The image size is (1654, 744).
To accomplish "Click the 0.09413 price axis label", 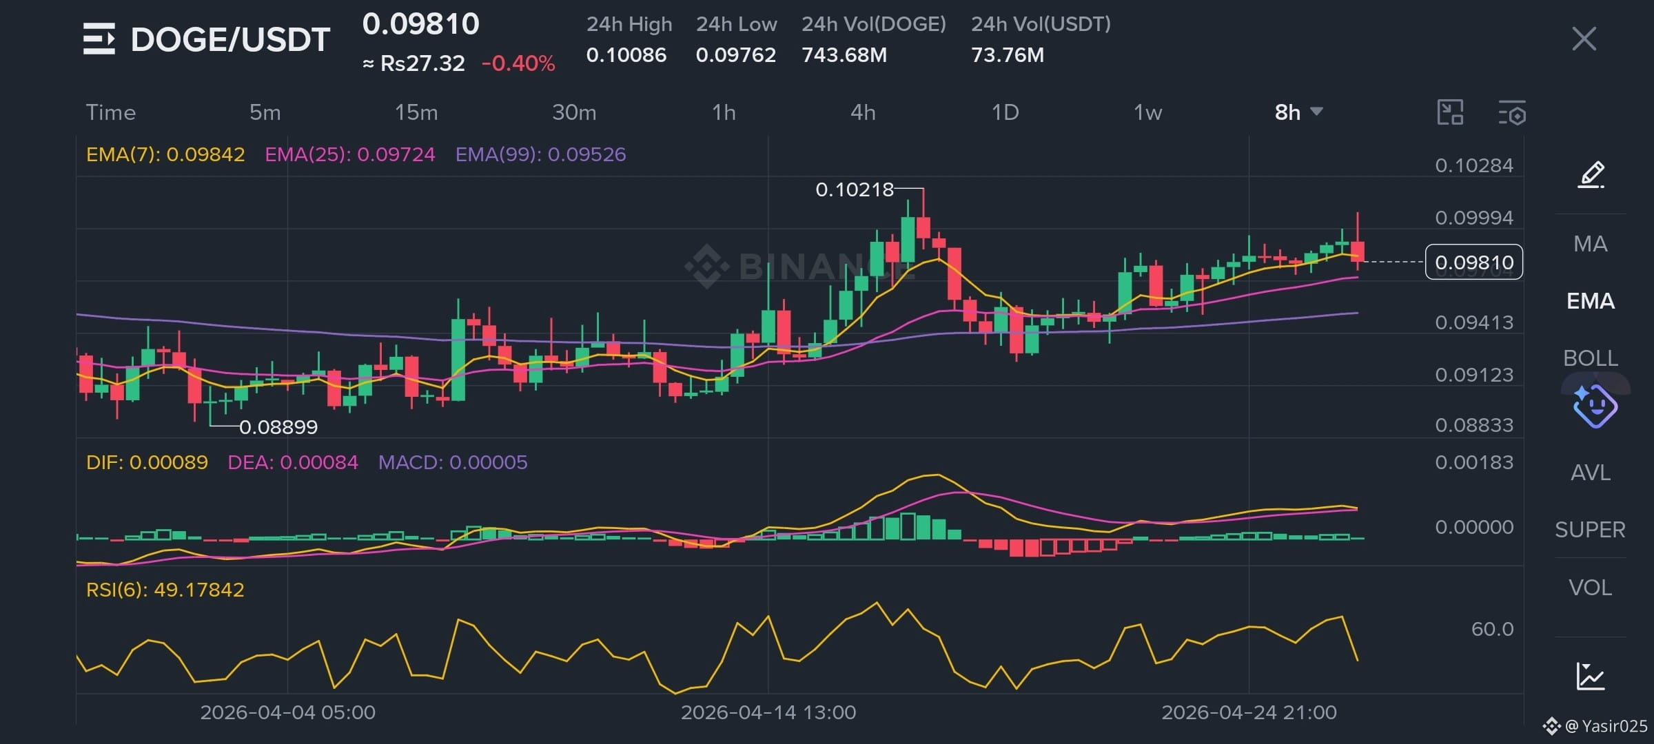I will [x=1474, y=323].
